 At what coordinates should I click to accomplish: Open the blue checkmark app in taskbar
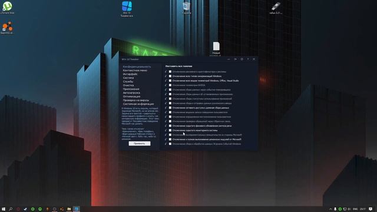click(x=25, y=209)
